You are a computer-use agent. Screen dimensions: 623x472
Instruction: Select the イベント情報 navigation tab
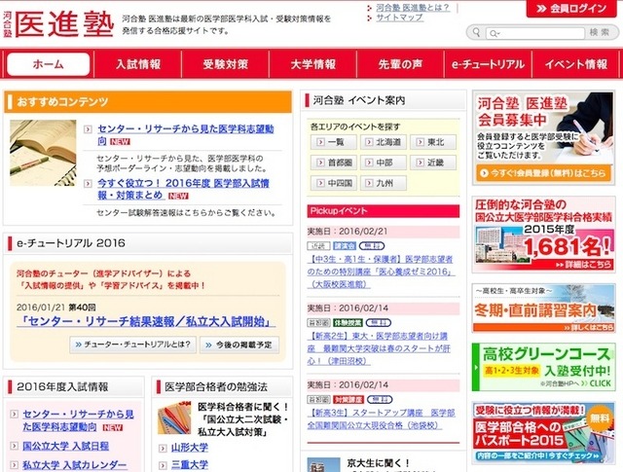tap(575, 64)
